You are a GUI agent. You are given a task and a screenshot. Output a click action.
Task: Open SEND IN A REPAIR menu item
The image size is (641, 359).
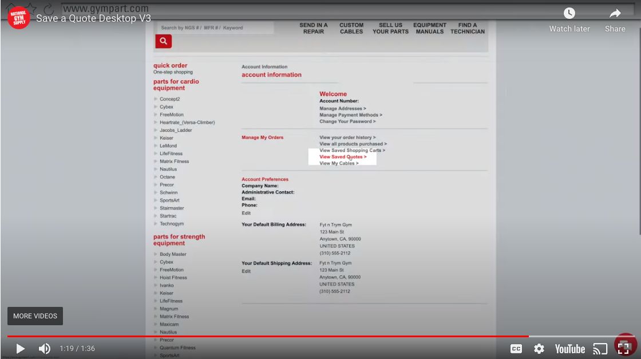click(314, 28)
